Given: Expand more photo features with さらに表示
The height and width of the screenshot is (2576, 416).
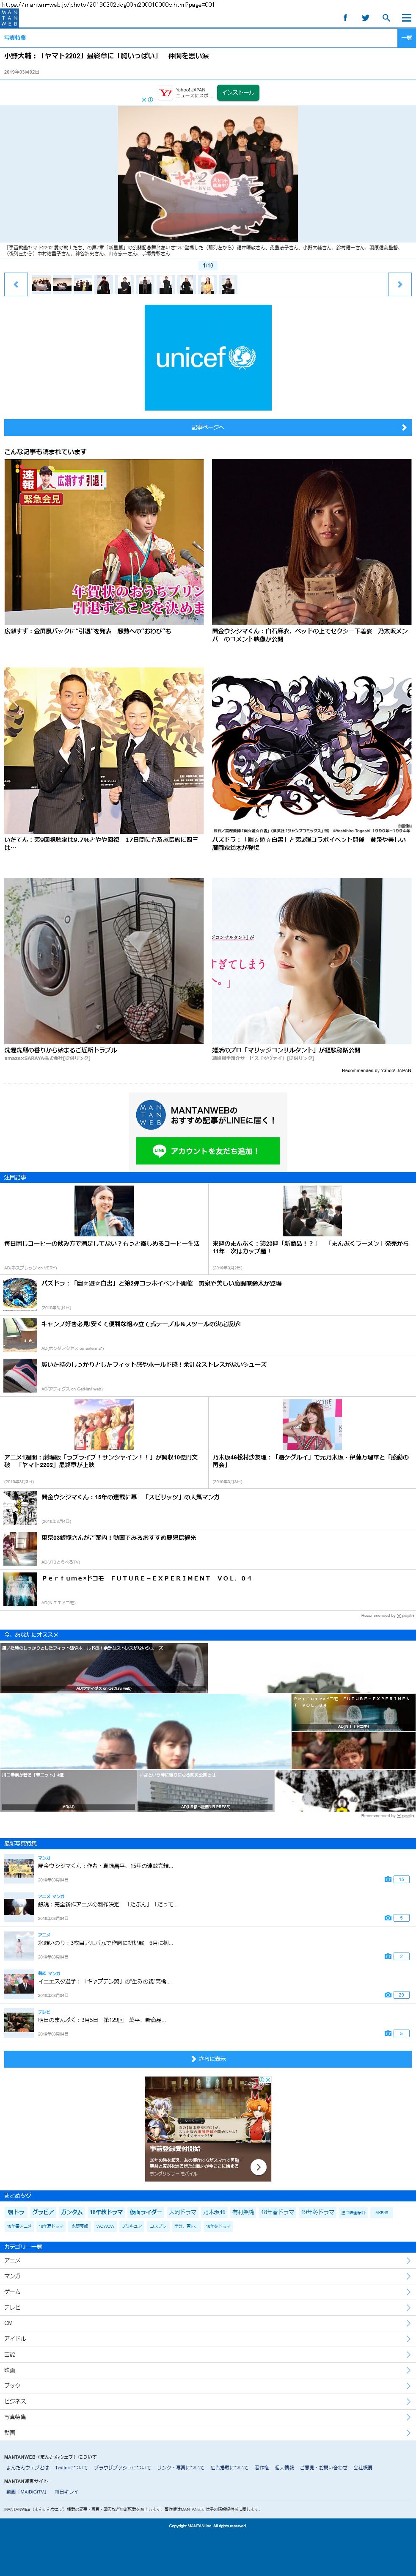Looking at the screenshot, I should [x=208, y=2059].
